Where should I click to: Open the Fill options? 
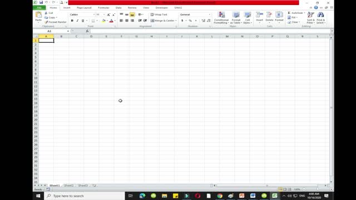[293, 17]
